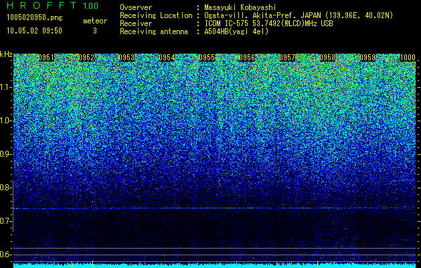The width and height of the screenshot is (421, 268).
Task: Click the yellow meteor marker below 0952
Action: pyautogui.click(x=92, y=264)
